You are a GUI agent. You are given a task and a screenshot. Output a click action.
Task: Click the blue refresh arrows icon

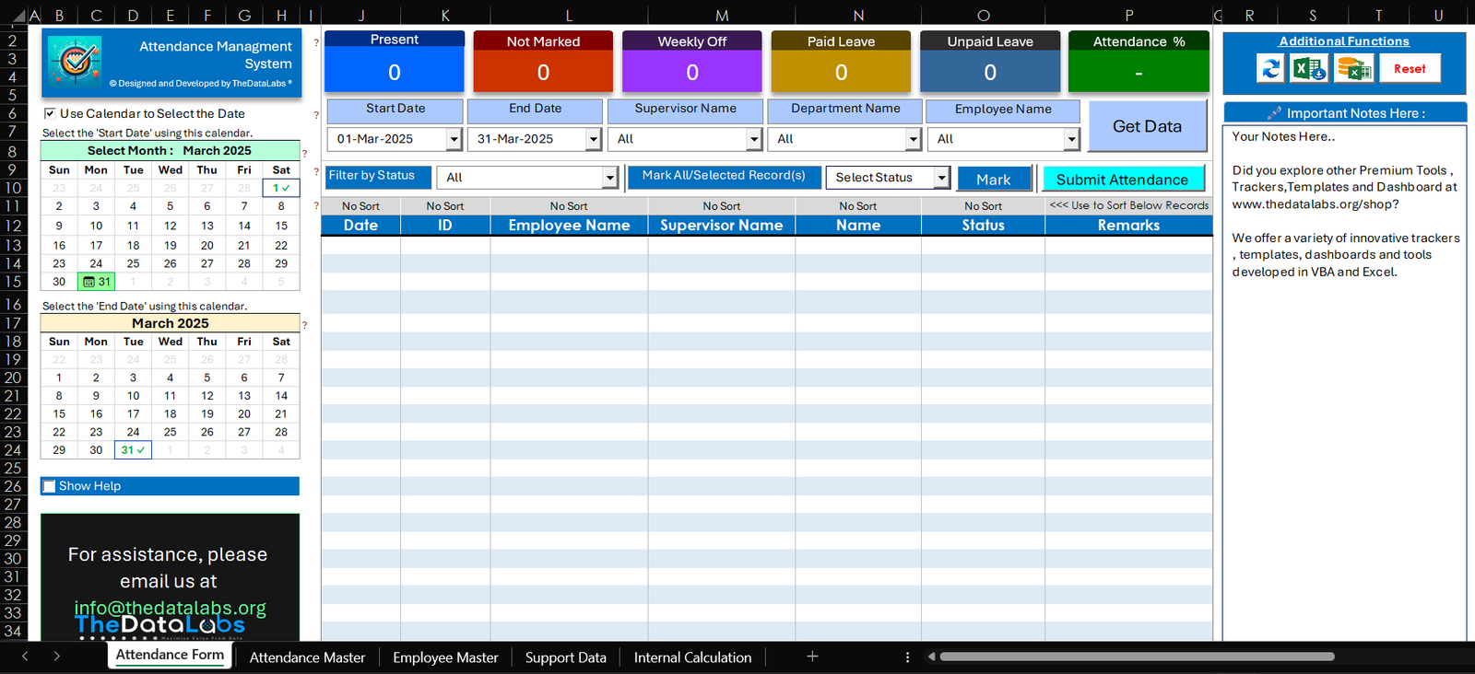click(1270, 68)
